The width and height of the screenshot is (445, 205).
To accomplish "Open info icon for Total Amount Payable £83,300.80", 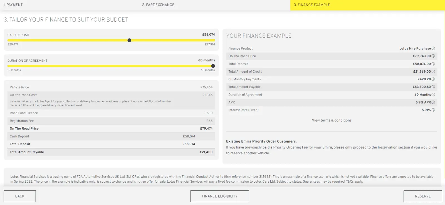I will tap(433, 87).
